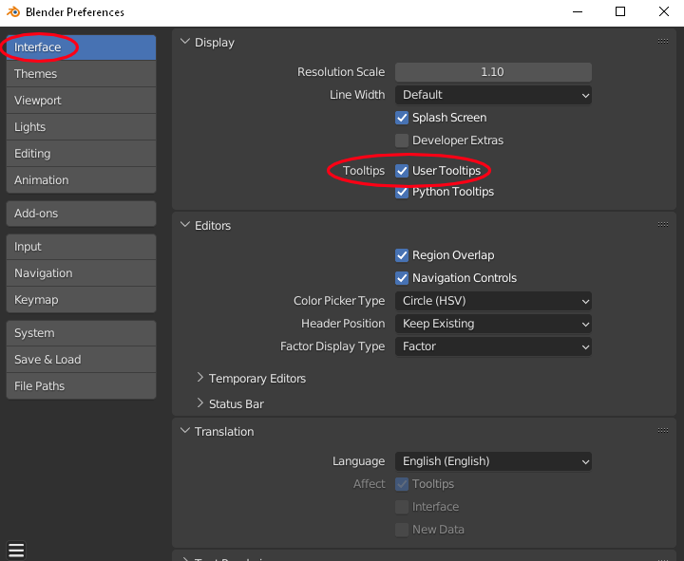This screenshot has height=561, width=684.
Task: Enable Affect Interface translation checkbox
Action: pyautogui.click(x=402, y=507)
